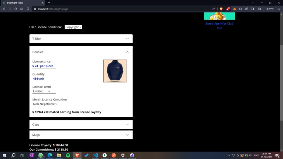Open User License Condition Copyright dropdown

click(x=73, y=27)
